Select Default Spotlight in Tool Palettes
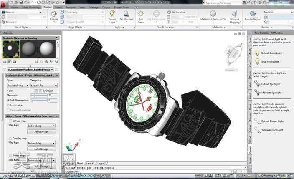The width and height of the screenshot is (294, 179). [x=267, y=84]
